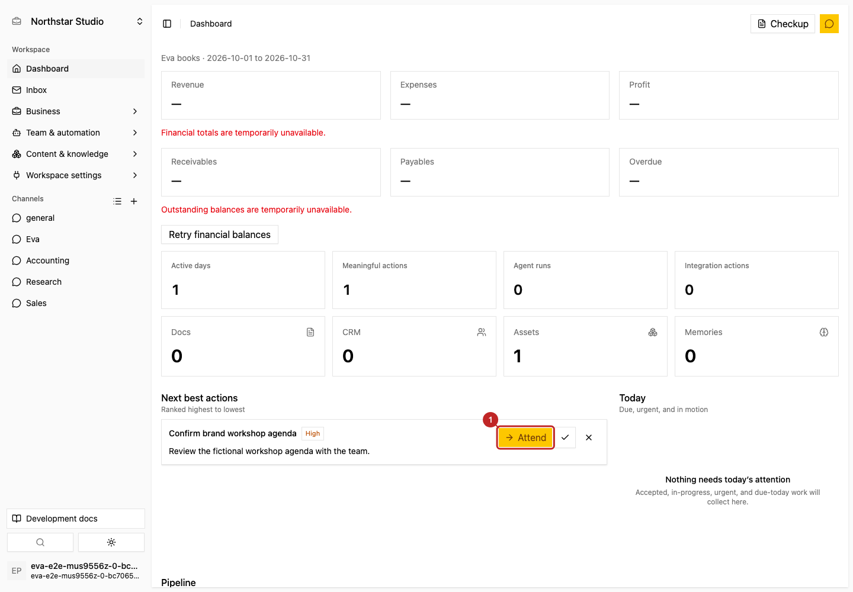Open the sidebar search button
The image size is (853, 592).
[40, 542]
